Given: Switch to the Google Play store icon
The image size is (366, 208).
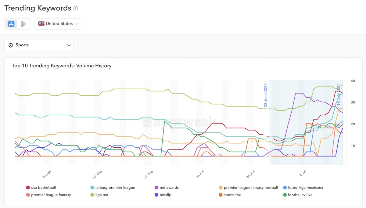Looking at the screenshot, I should click(24, 24).
